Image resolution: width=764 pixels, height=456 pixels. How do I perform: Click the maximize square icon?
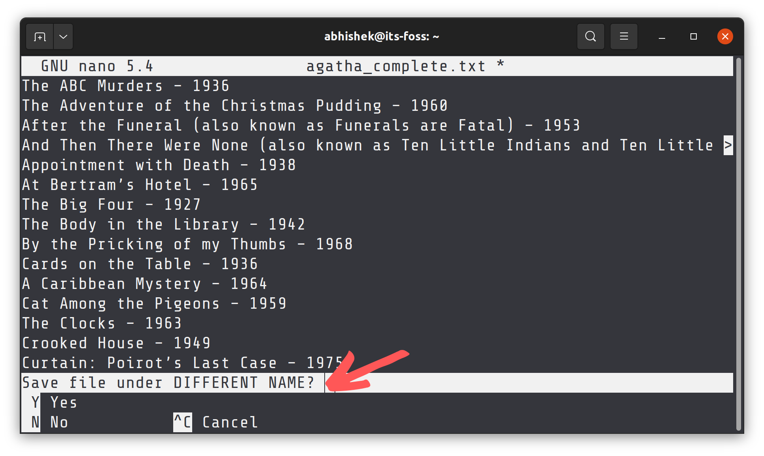coord(693,36)
